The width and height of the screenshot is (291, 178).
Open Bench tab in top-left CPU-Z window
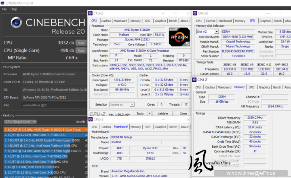pos(173,21)
